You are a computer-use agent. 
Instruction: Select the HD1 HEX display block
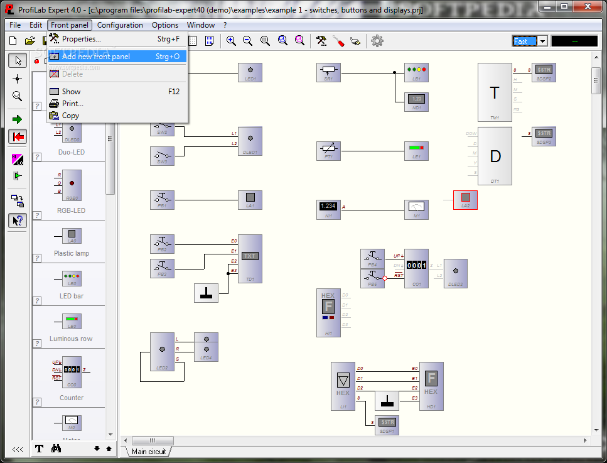coord(431,386)
